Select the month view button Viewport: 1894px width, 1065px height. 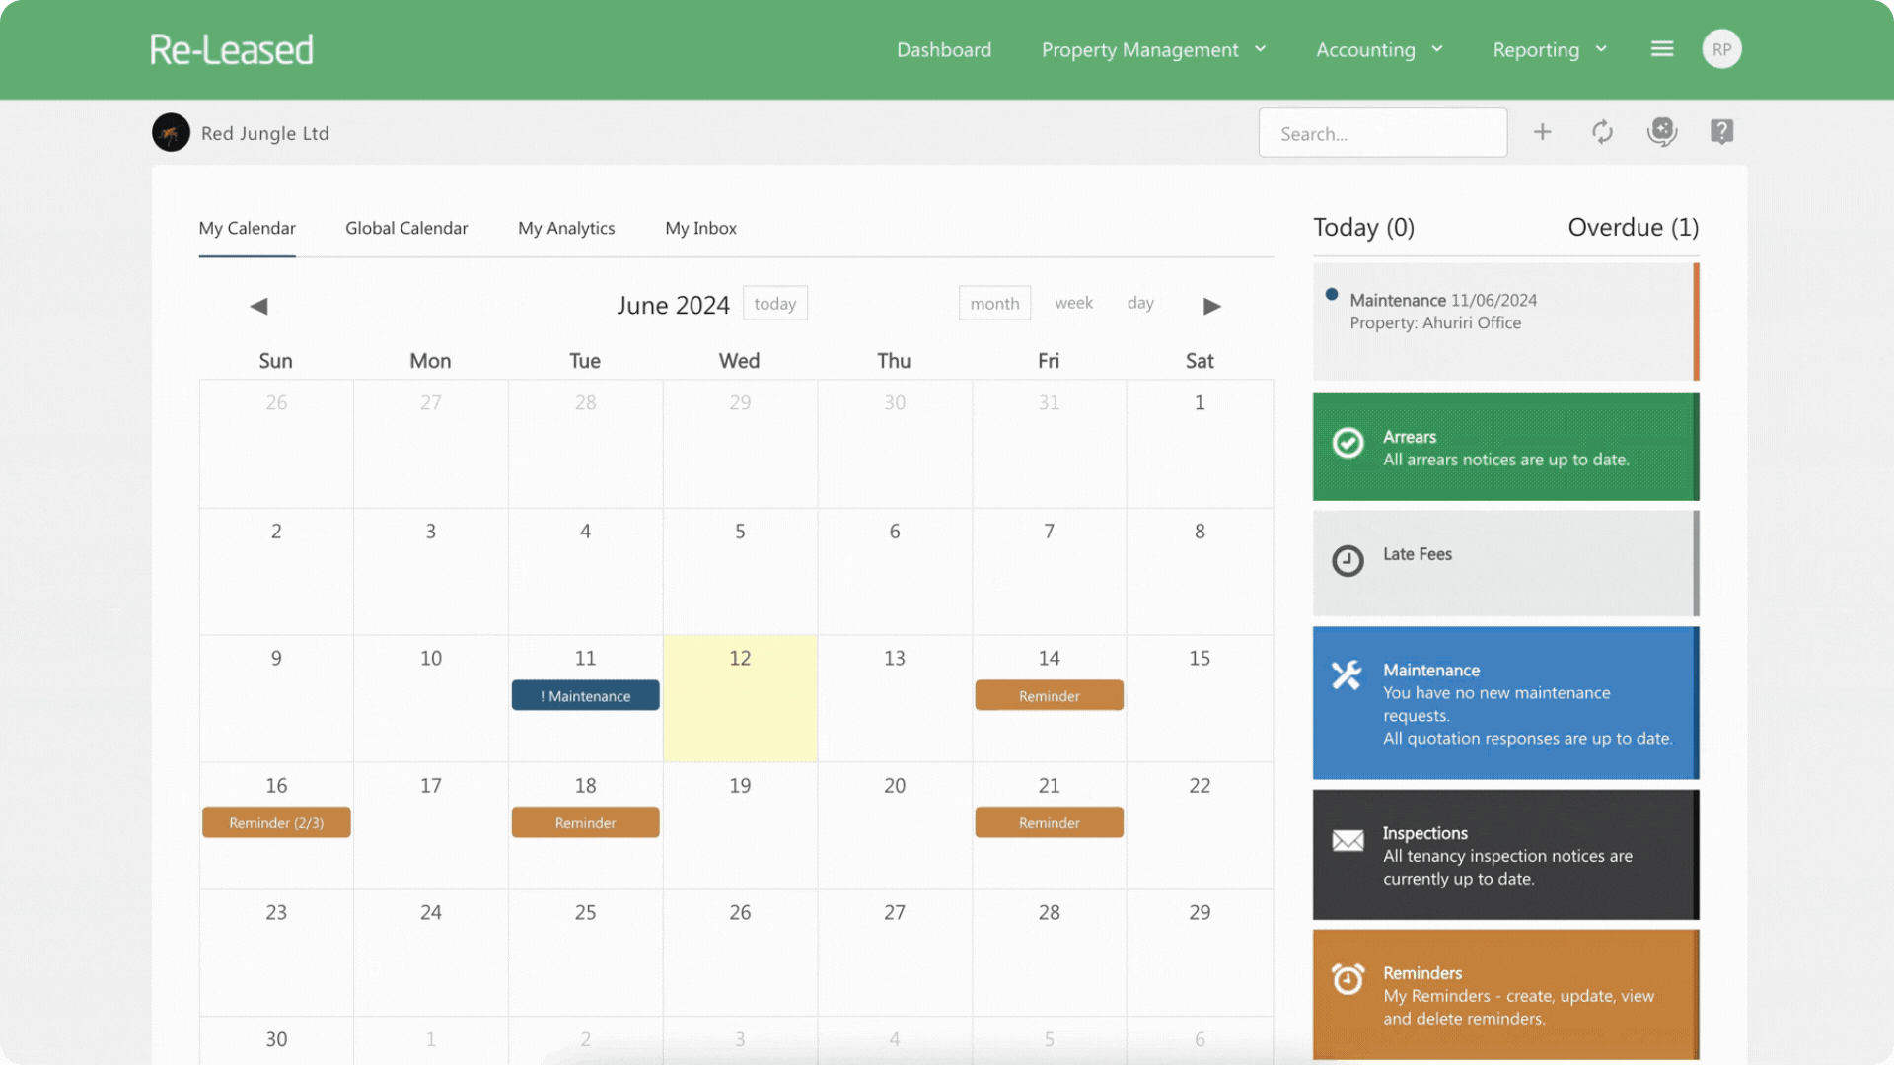point(994,304)
